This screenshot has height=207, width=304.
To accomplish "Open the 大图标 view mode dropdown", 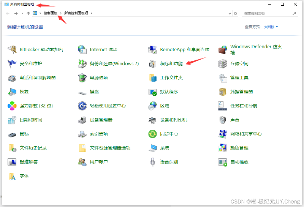I will click(271, 27).
